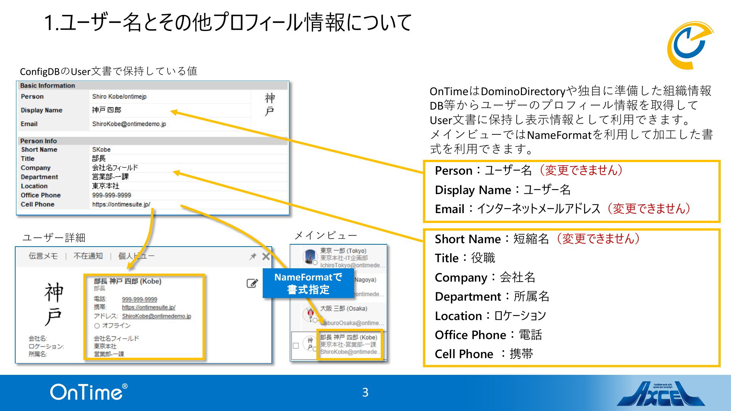The image size is (731, 411).
Task: Click the Cell Phone field https://ontimesuite.jp/
Action: pyautogui.click(x=121, y=204)
